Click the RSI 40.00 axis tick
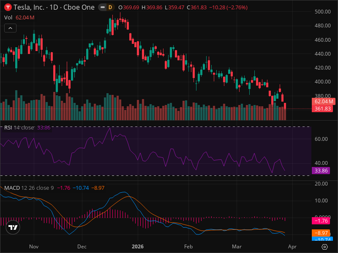 tap(321, 163)
